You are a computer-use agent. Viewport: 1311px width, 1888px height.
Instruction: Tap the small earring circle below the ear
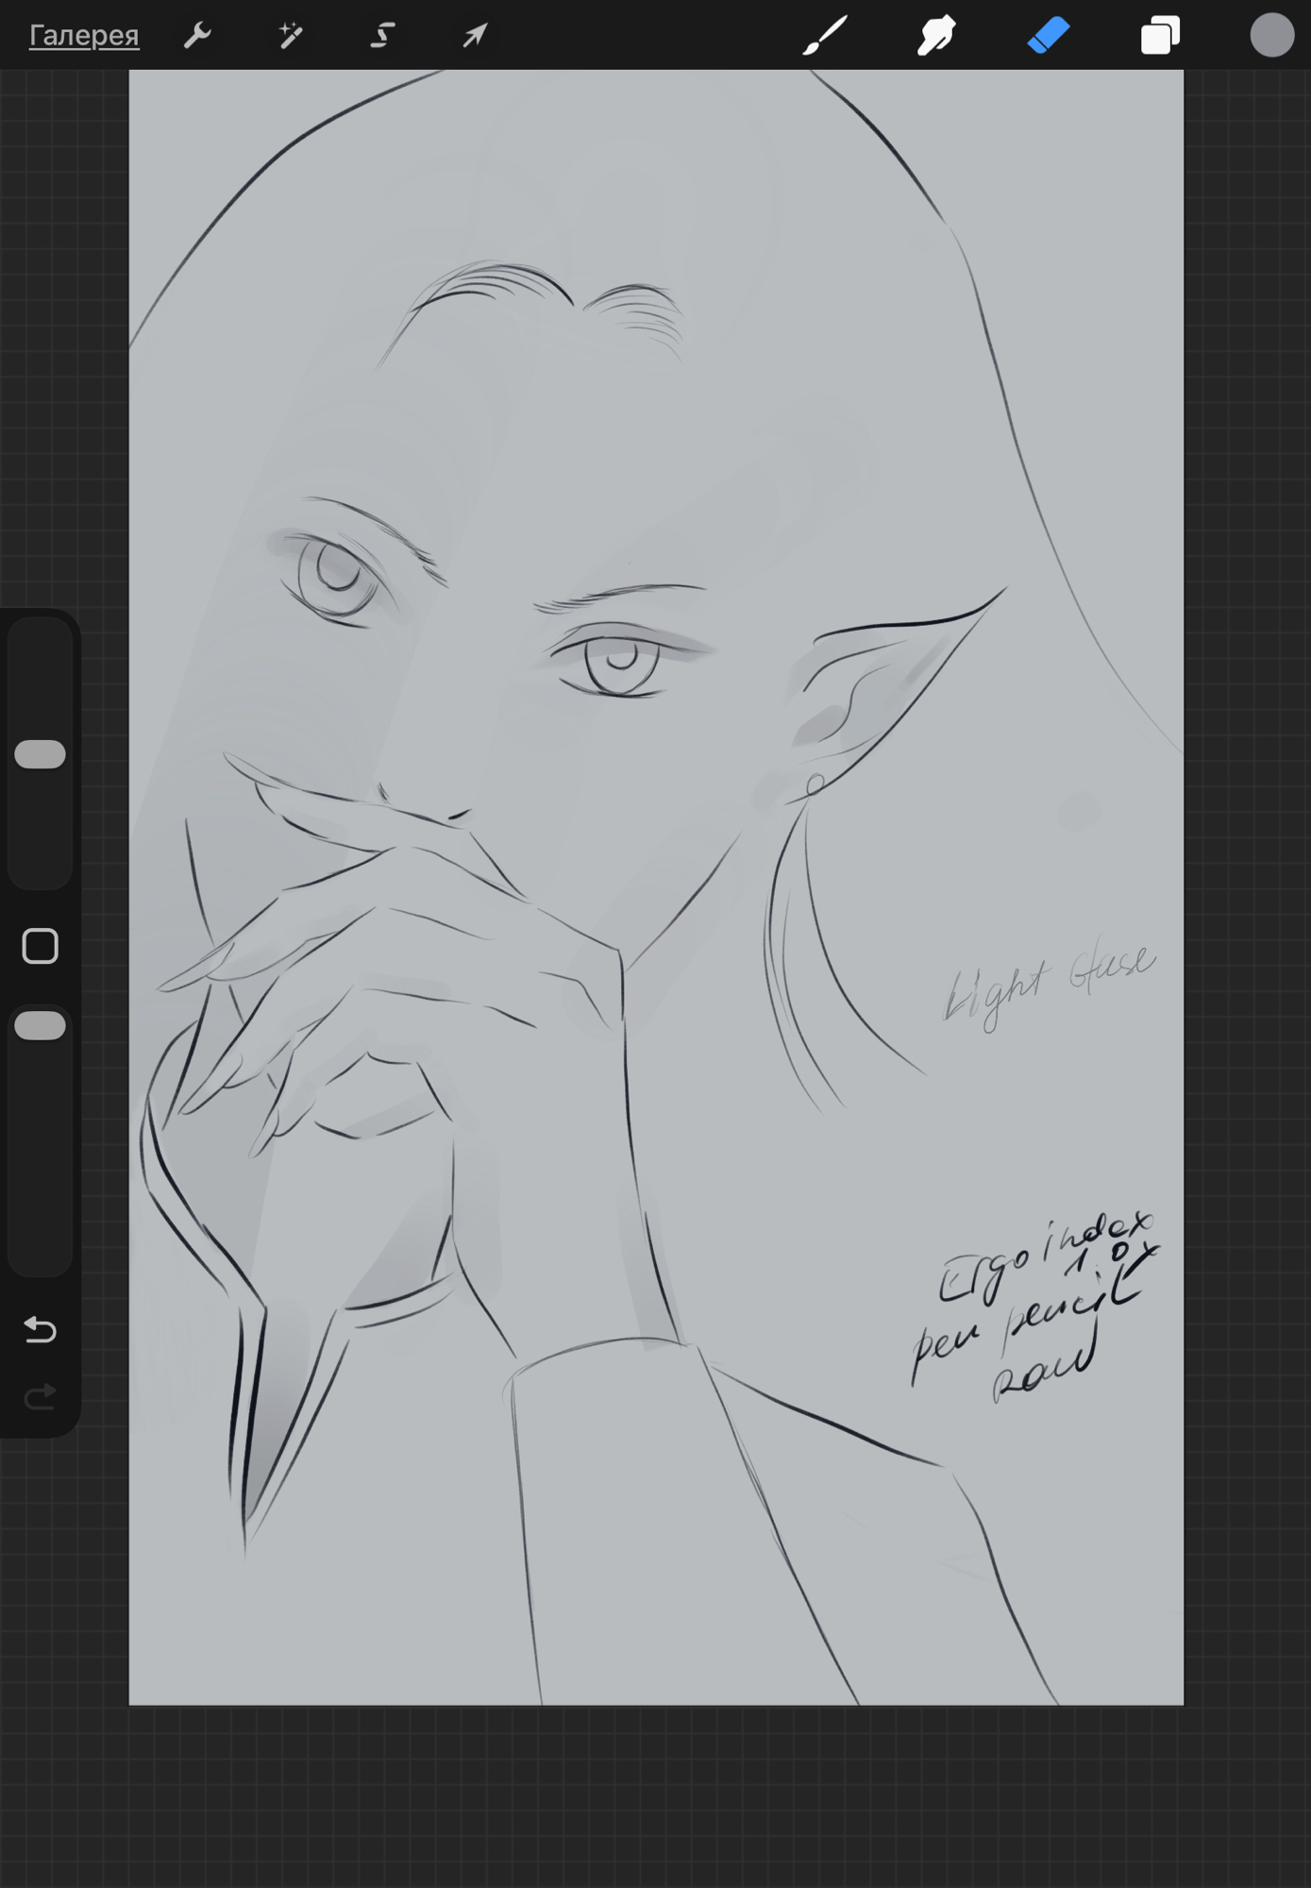pyautogui.click(x=815, y=784)
